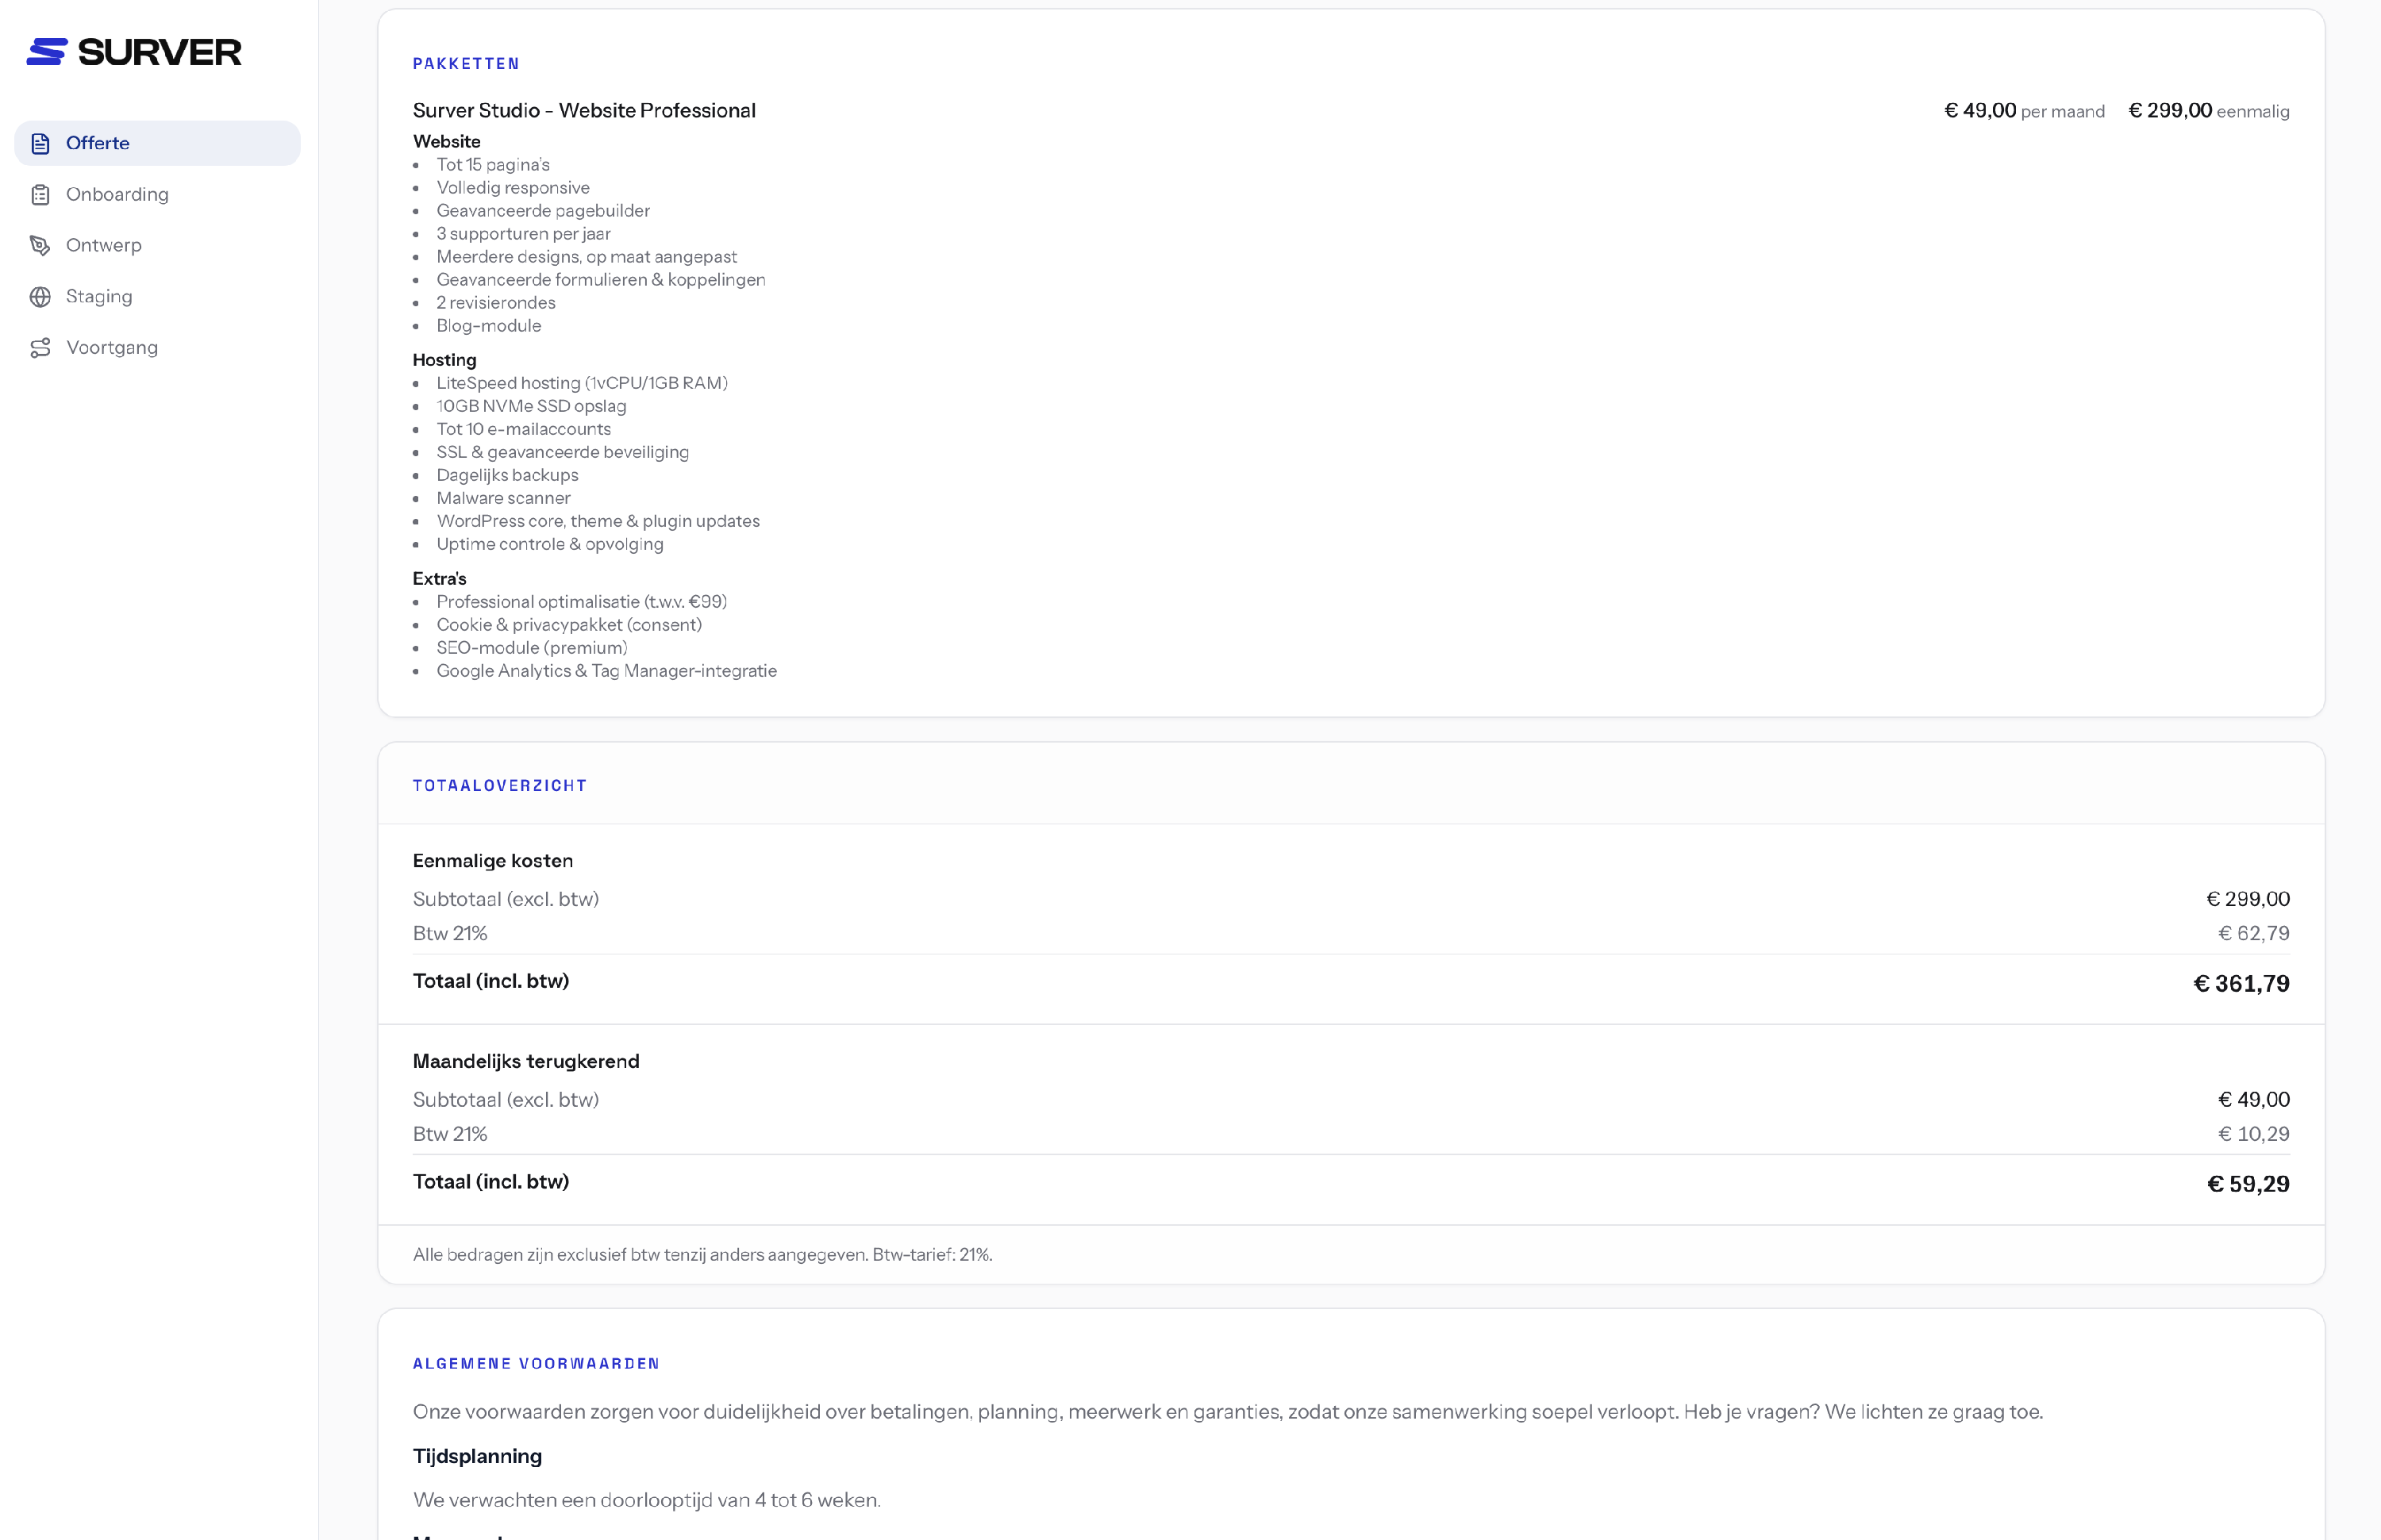The image size is (2381, 1540).
Task: Click the Pakketten section heading
Action: (x=466, y=64)
